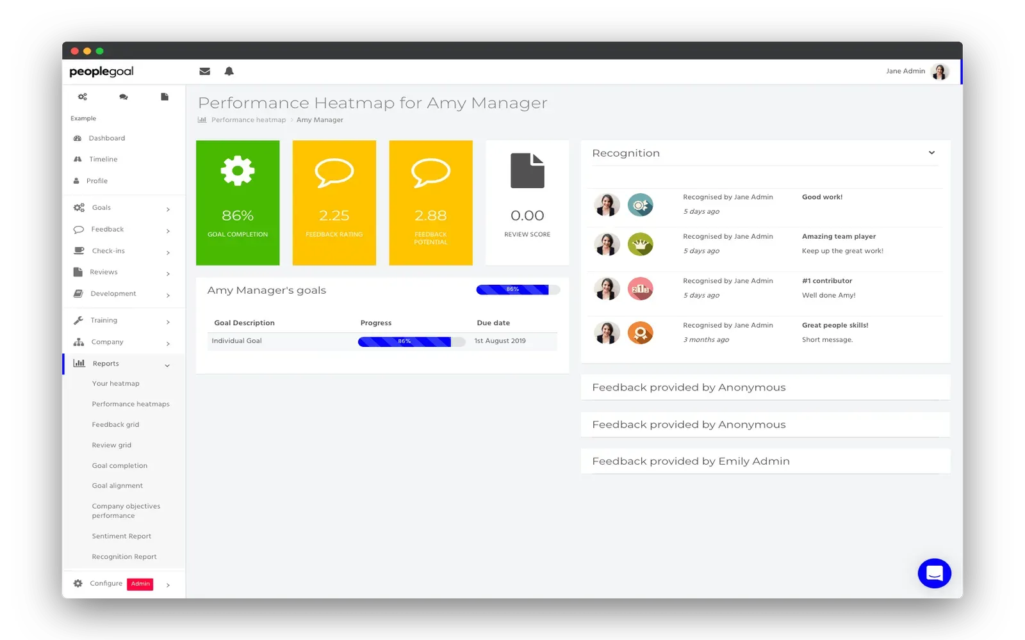Viewport: 1025px width, 640px height.
Task: Collapse the Reports menu chevron
Action: pyautogui.click(x=167, y=365)
